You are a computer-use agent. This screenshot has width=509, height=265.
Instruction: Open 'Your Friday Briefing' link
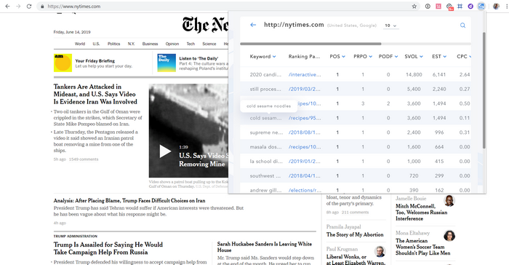[95, 61]
